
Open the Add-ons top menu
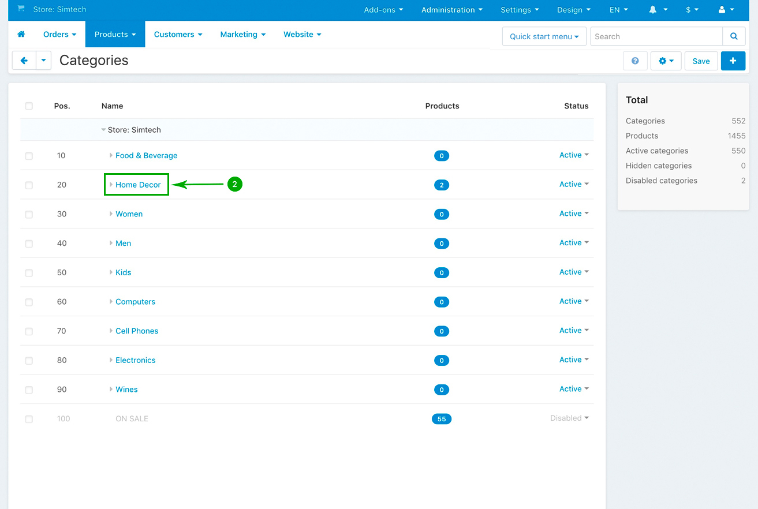click(383, 10)
